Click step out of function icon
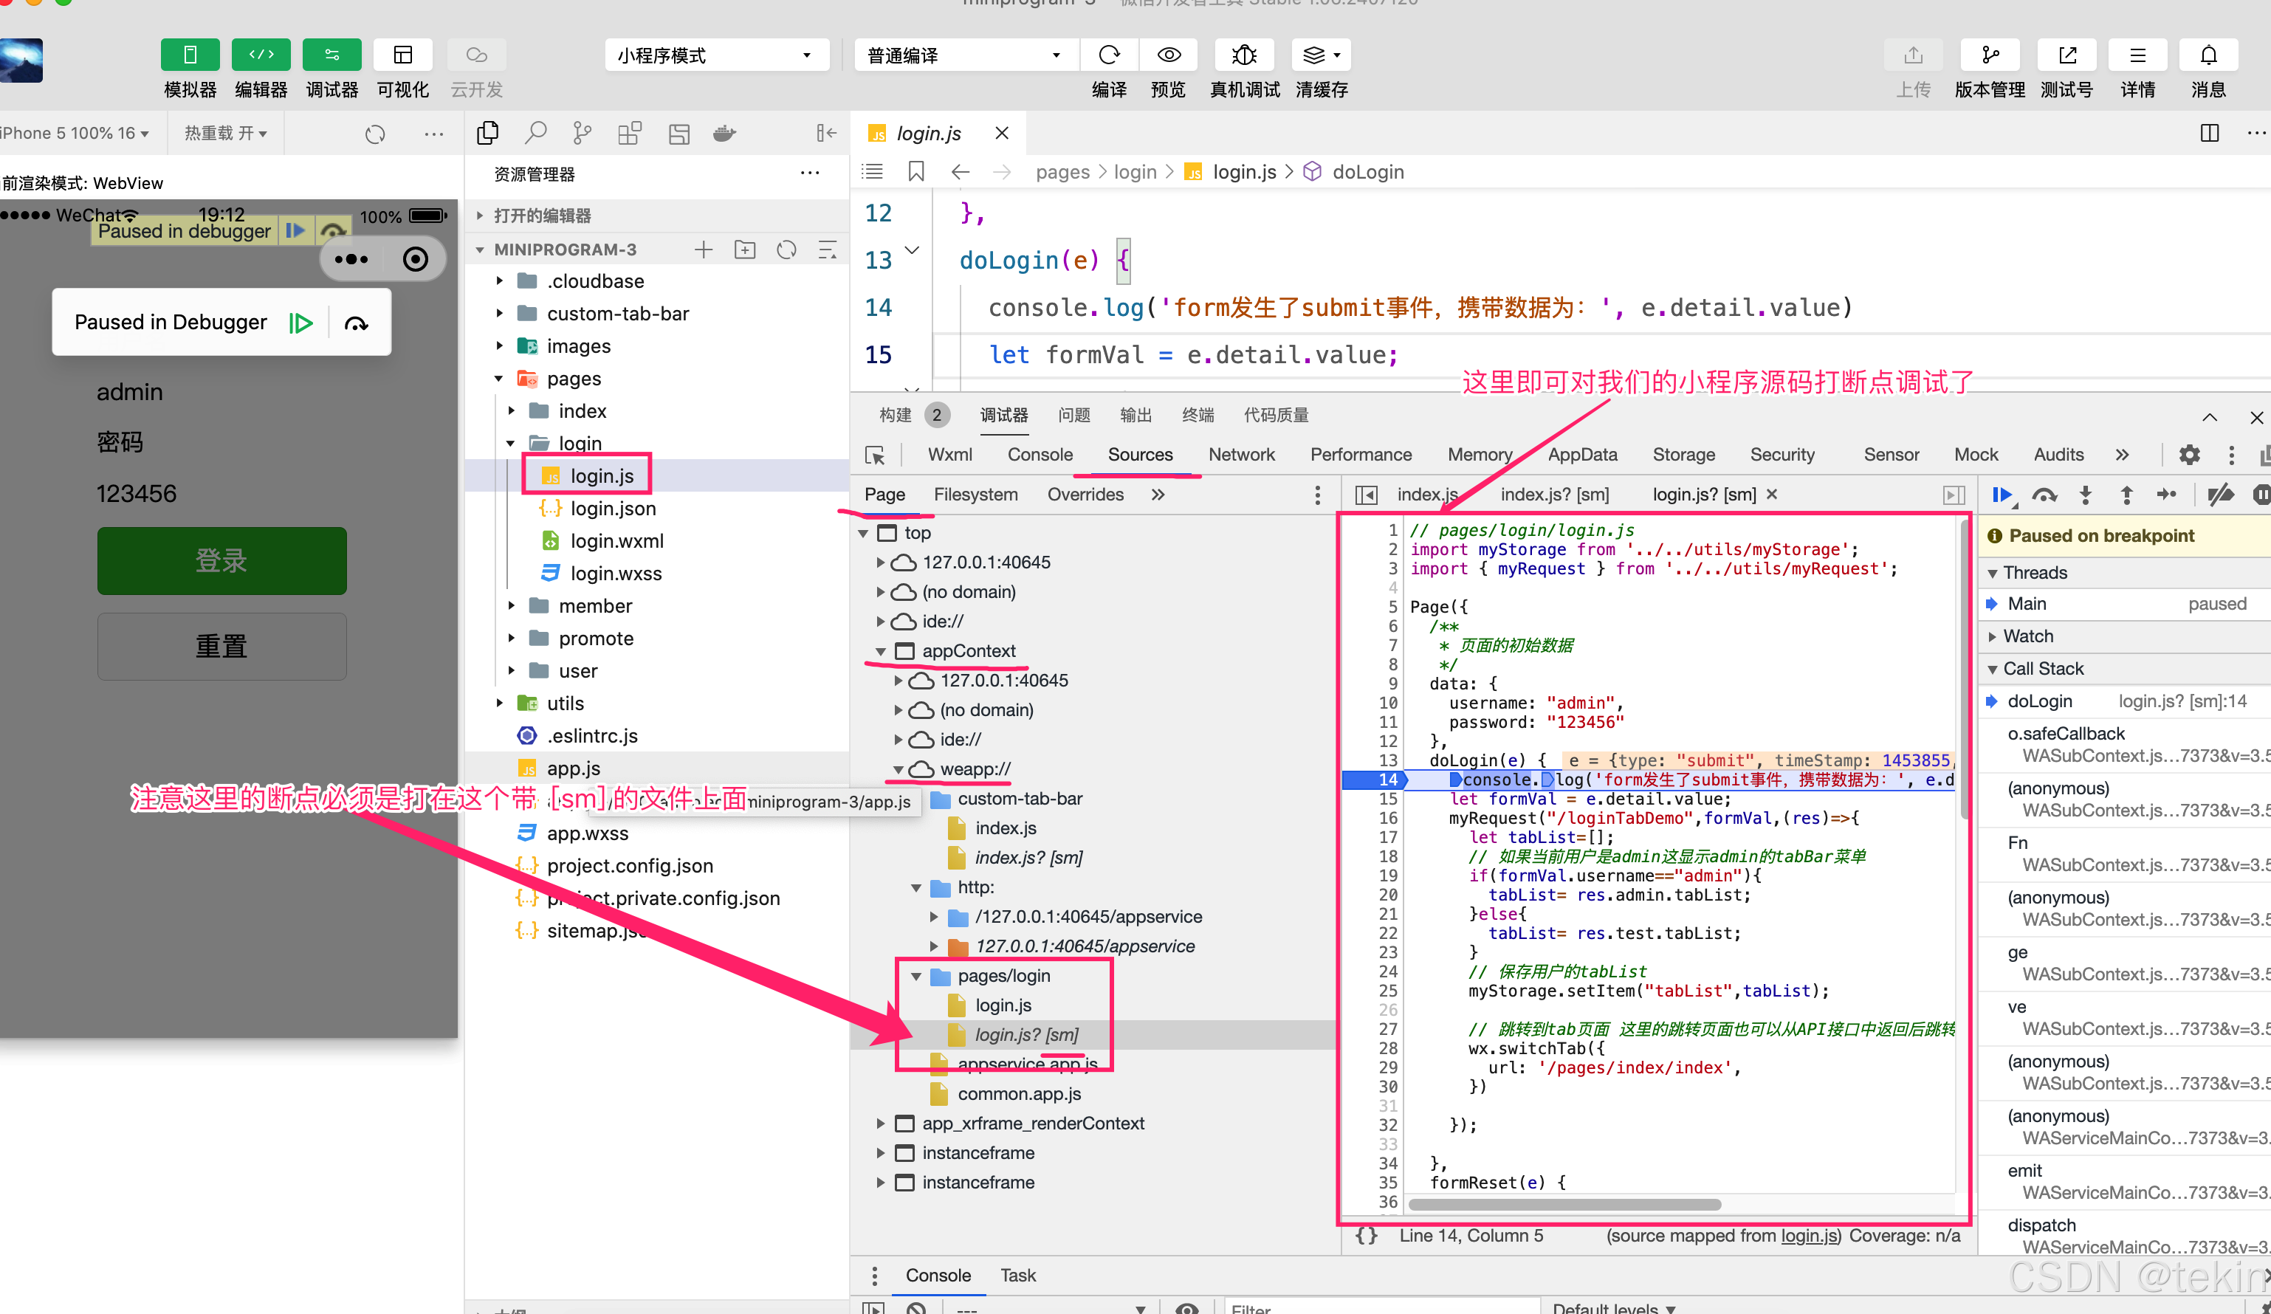 click(x=2127, y=494)
